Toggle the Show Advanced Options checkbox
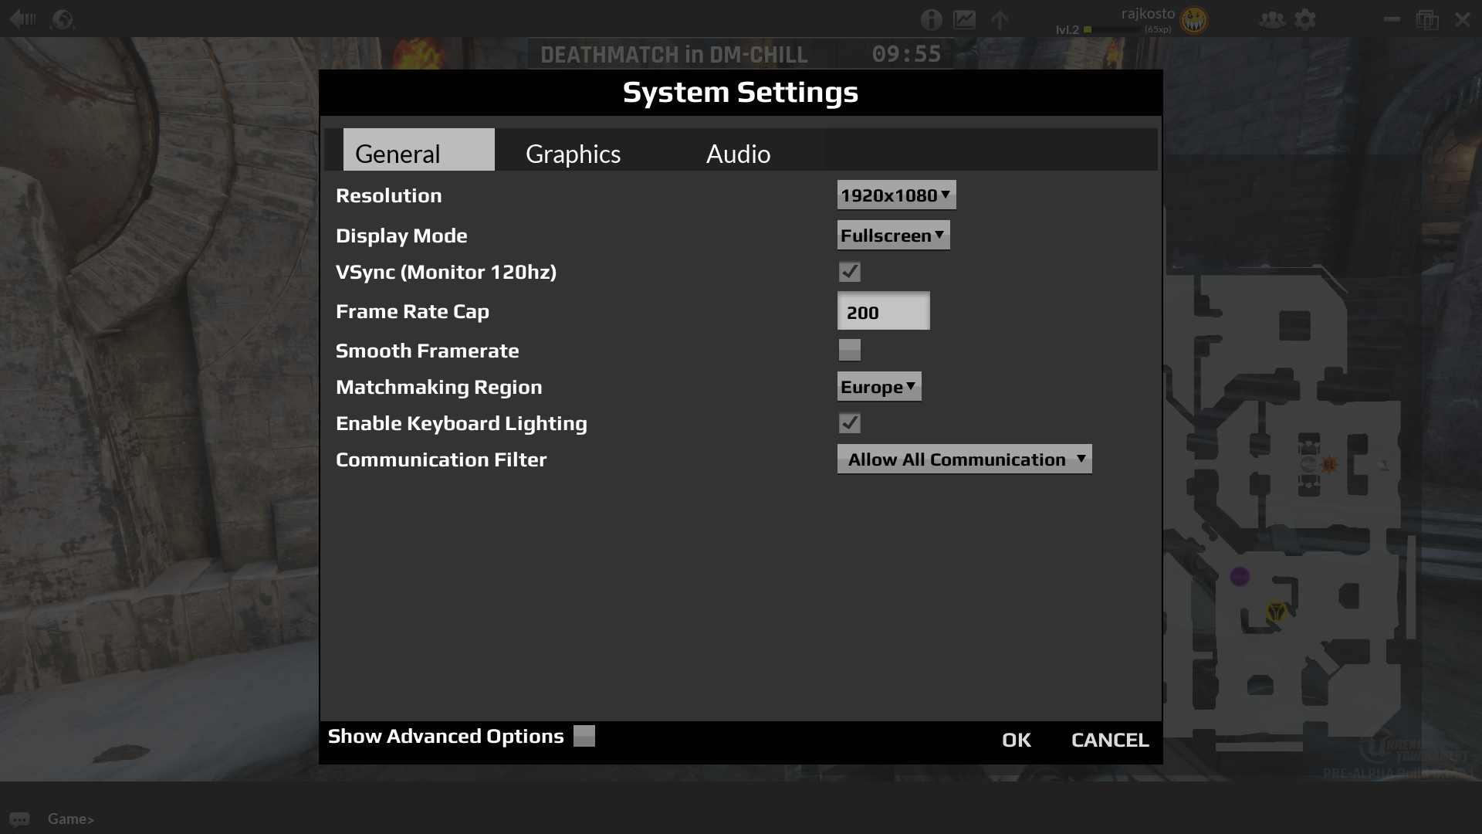This screenshot has width=1482, height=834. pyautogui.click(x=584, y=736)
